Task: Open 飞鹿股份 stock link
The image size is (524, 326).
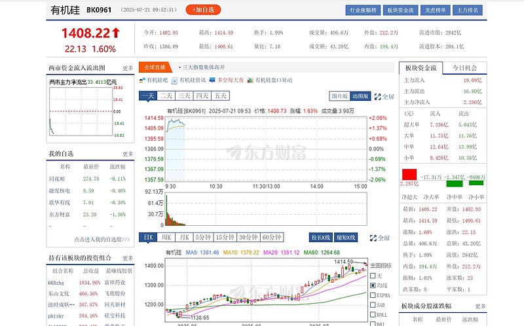Action: pos(115,294)
